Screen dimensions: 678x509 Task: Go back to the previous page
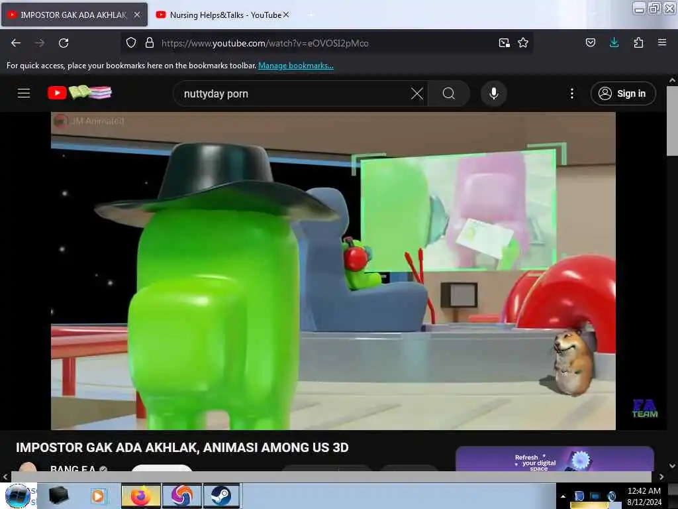point(16,43)
